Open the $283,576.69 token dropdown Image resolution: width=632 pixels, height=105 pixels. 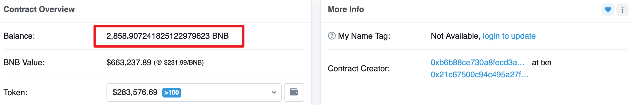(194, 92)
